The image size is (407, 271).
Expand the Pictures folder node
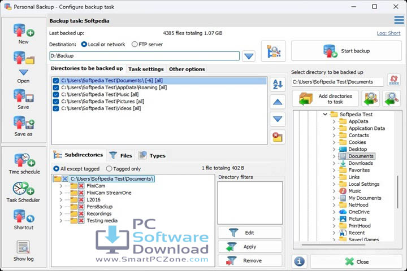point(334,219)
